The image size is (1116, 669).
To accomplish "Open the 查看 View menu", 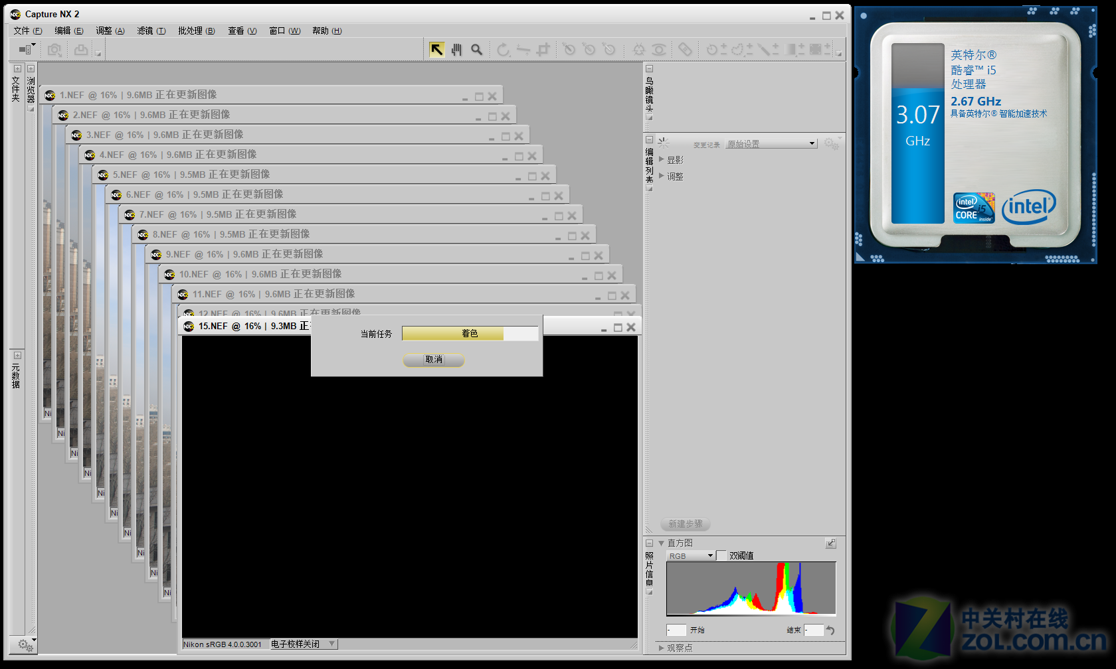I will (242, 31).
